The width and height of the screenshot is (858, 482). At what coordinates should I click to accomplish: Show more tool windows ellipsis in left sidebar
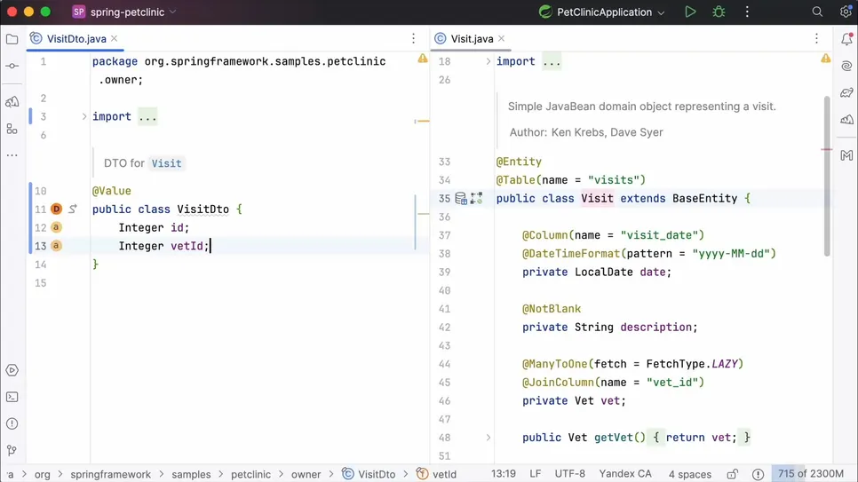point(12,155)
